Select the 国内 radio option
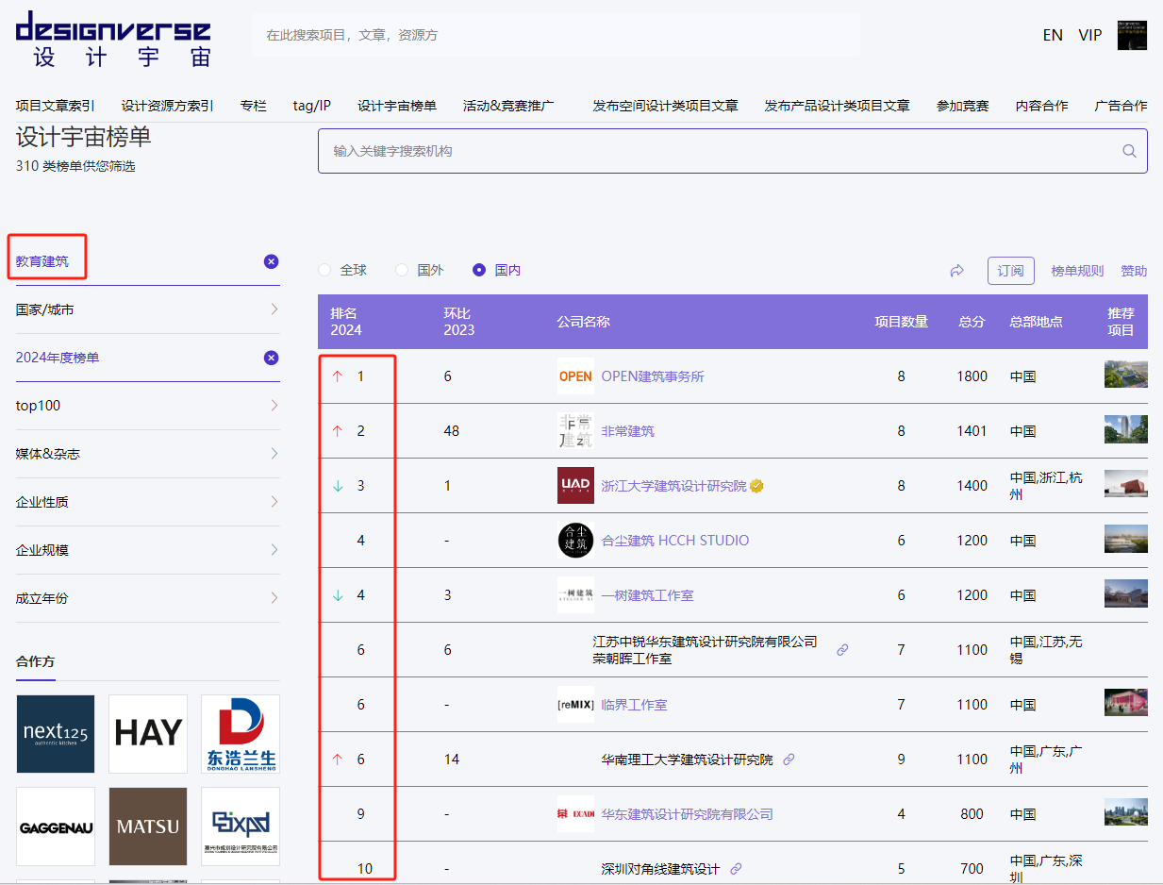The image size is (1163, 885). [x=479, y=270]
